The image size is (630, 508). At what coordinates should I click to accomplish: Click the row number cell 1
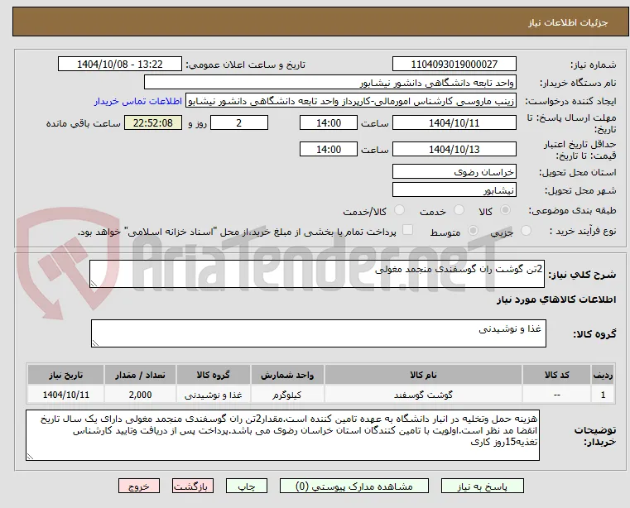click(x=603, y=395)
